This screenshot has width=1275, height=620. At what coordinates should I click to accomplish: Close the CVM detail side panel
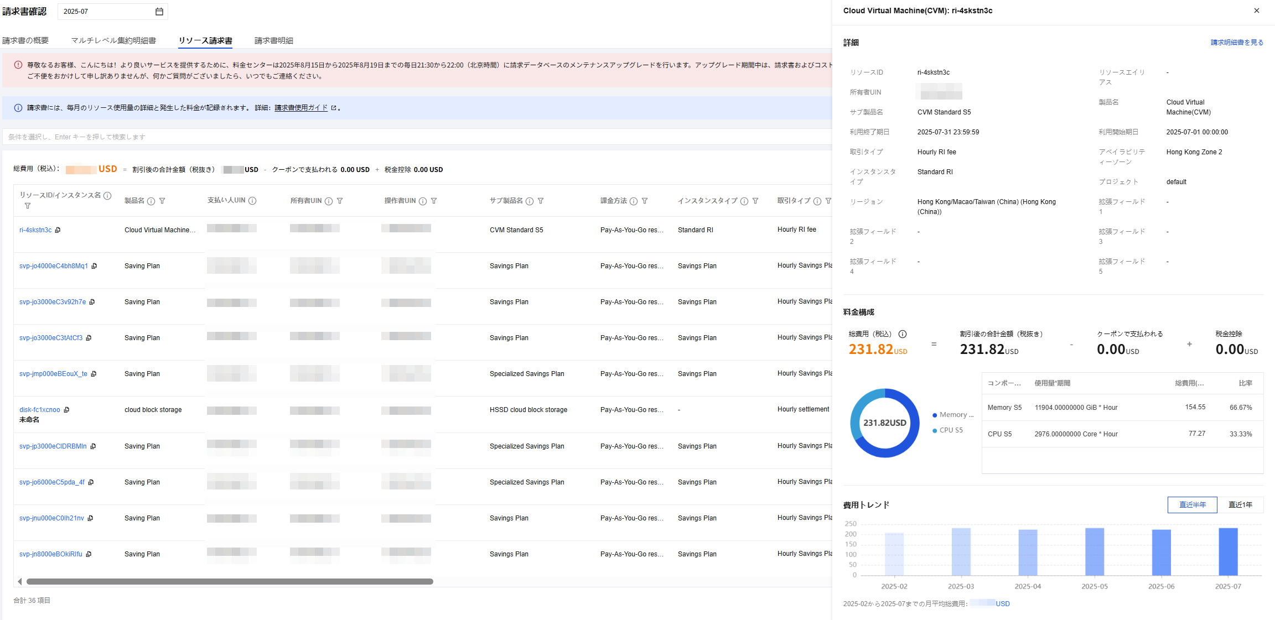pyautogui.click(x=1257, y=11)
